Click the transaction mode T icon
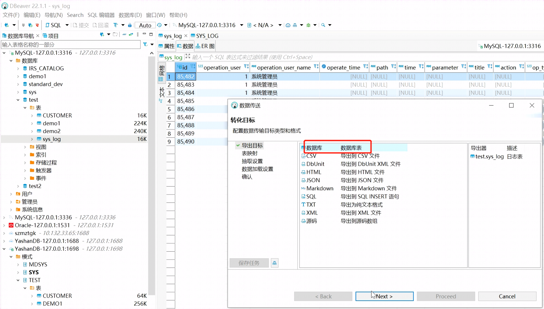This screenshot has height=309, width=544. (115, 25)
